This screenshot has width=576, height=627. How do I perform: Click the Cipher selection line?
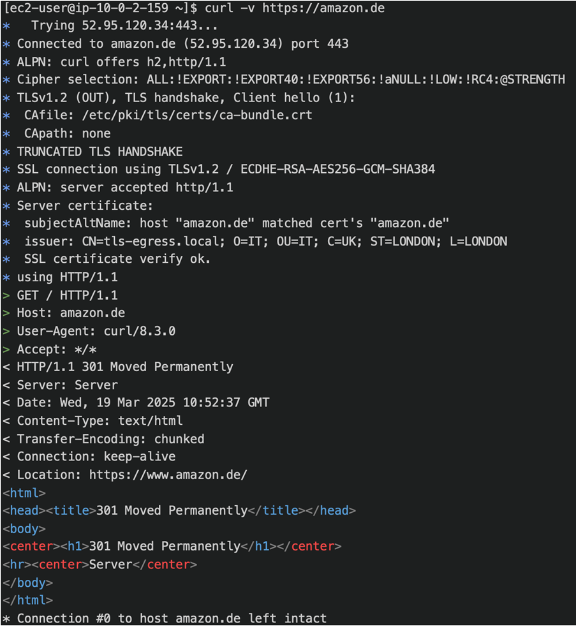pos(291,80)
